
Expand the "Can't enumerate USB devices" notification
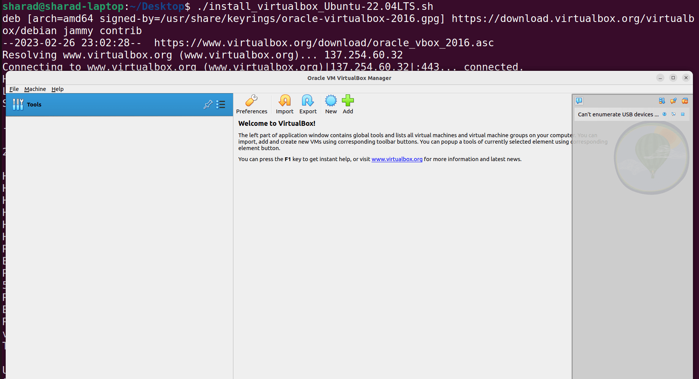(618, 114)
